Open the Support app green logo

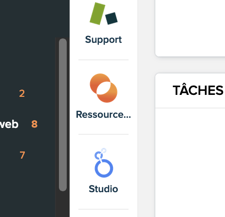click(x=104, y=14)
